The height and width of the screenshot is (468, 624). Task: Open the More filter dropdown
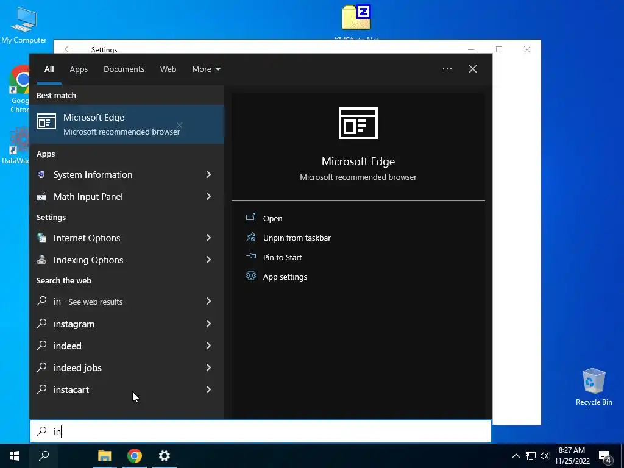tap(206, 69)
